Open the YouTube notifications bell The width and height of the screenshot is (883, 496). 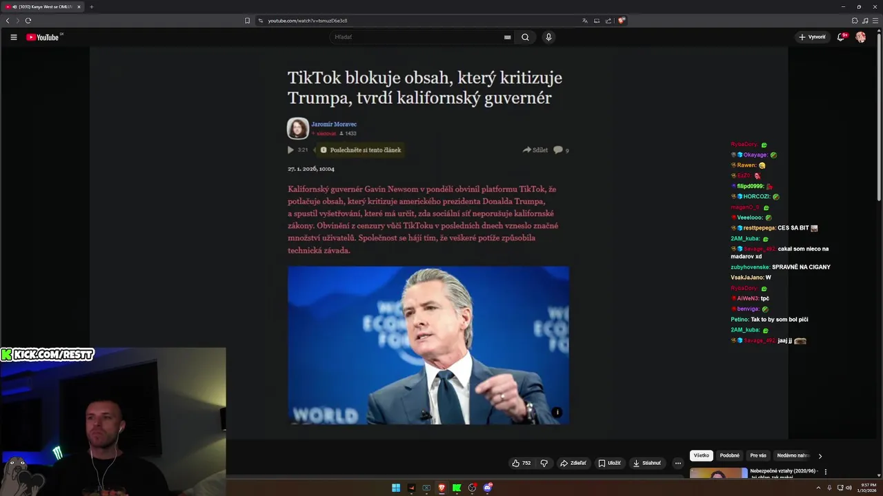[x=840, y=37]
